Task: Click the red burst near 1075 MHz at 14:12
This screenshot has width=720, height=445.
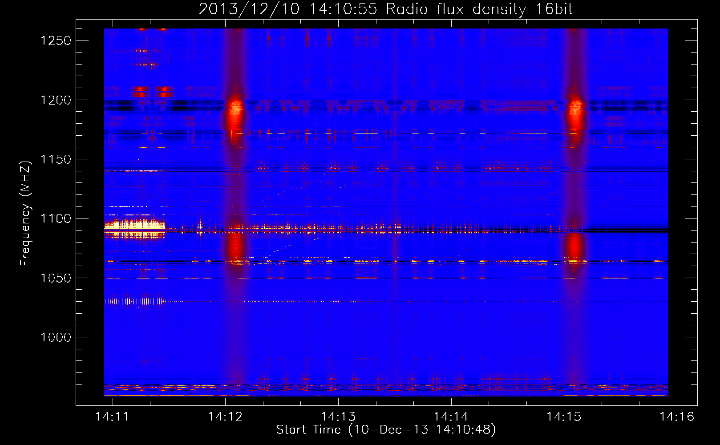Action: [x=235, y=247]
